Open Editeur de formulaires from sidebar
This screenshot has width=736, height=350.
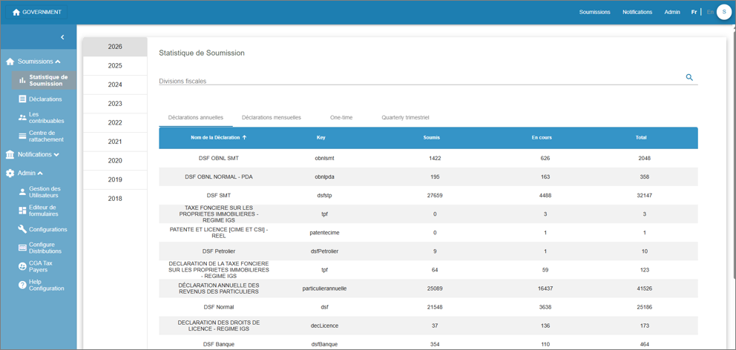(x=43, y=210)
